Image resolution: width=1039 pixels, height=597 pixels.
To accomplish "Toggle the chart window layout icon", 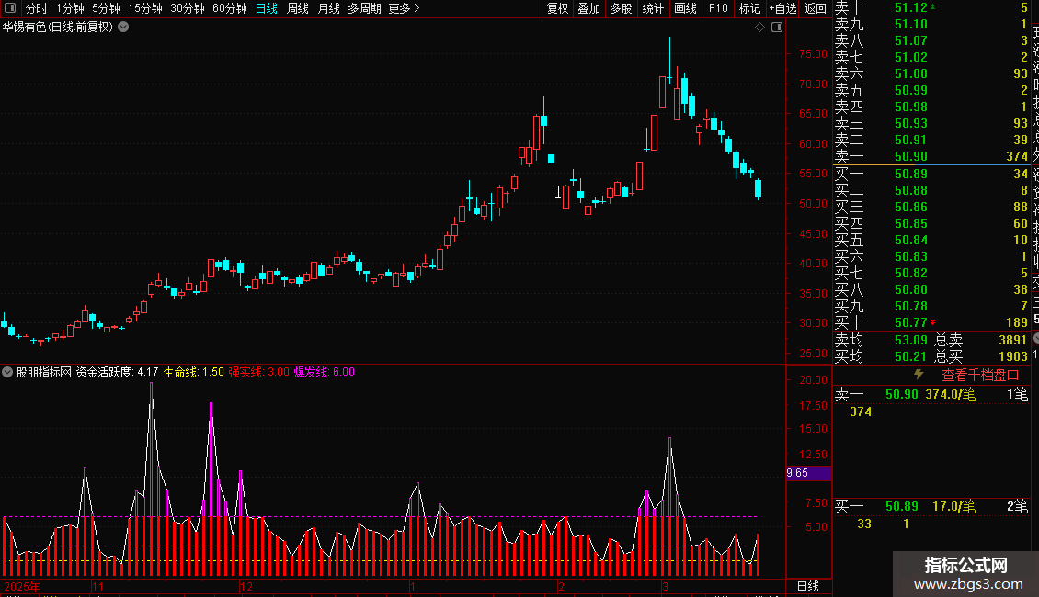I will tap(777, 28).
